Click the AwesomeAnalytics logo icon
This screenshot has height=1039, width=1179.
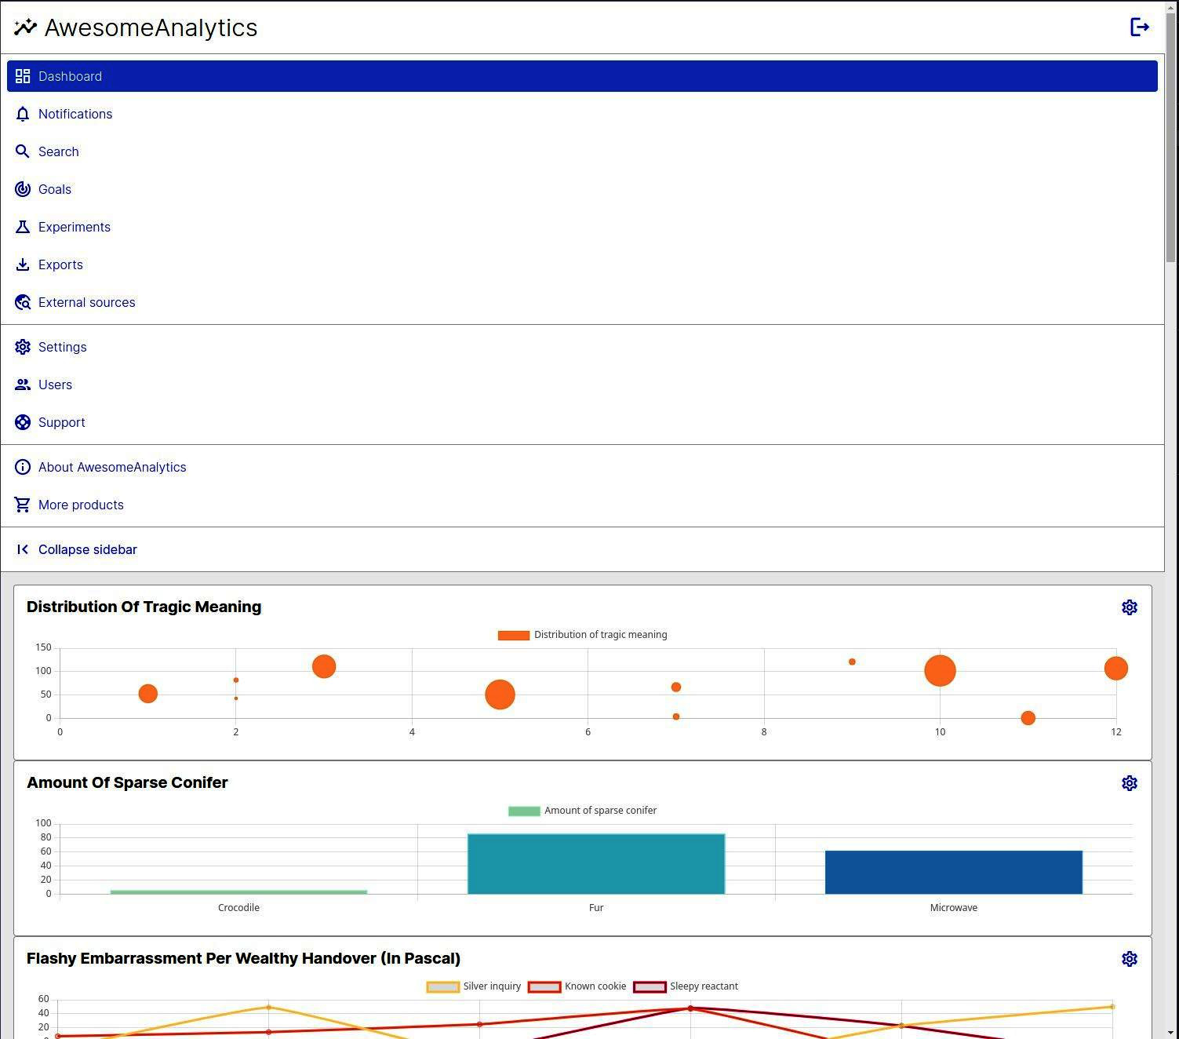[x=24, y=27]
